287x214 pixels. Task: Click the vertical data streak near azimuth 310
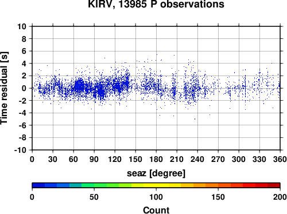click(x=245, y=90)
